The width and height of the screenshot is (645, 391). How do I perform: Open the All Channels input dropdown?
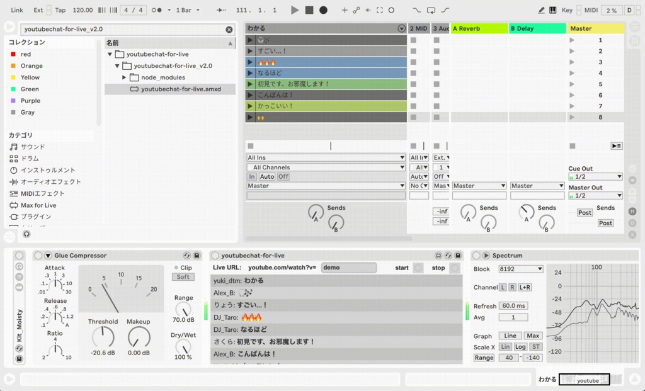click(326, 167)
